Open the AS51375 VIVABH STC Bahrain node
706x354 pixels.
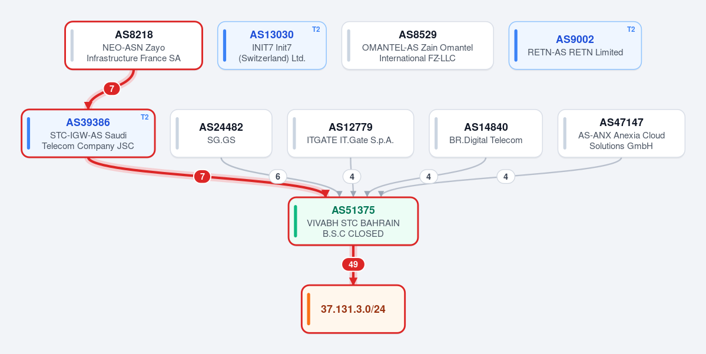(x=353, y=221)
